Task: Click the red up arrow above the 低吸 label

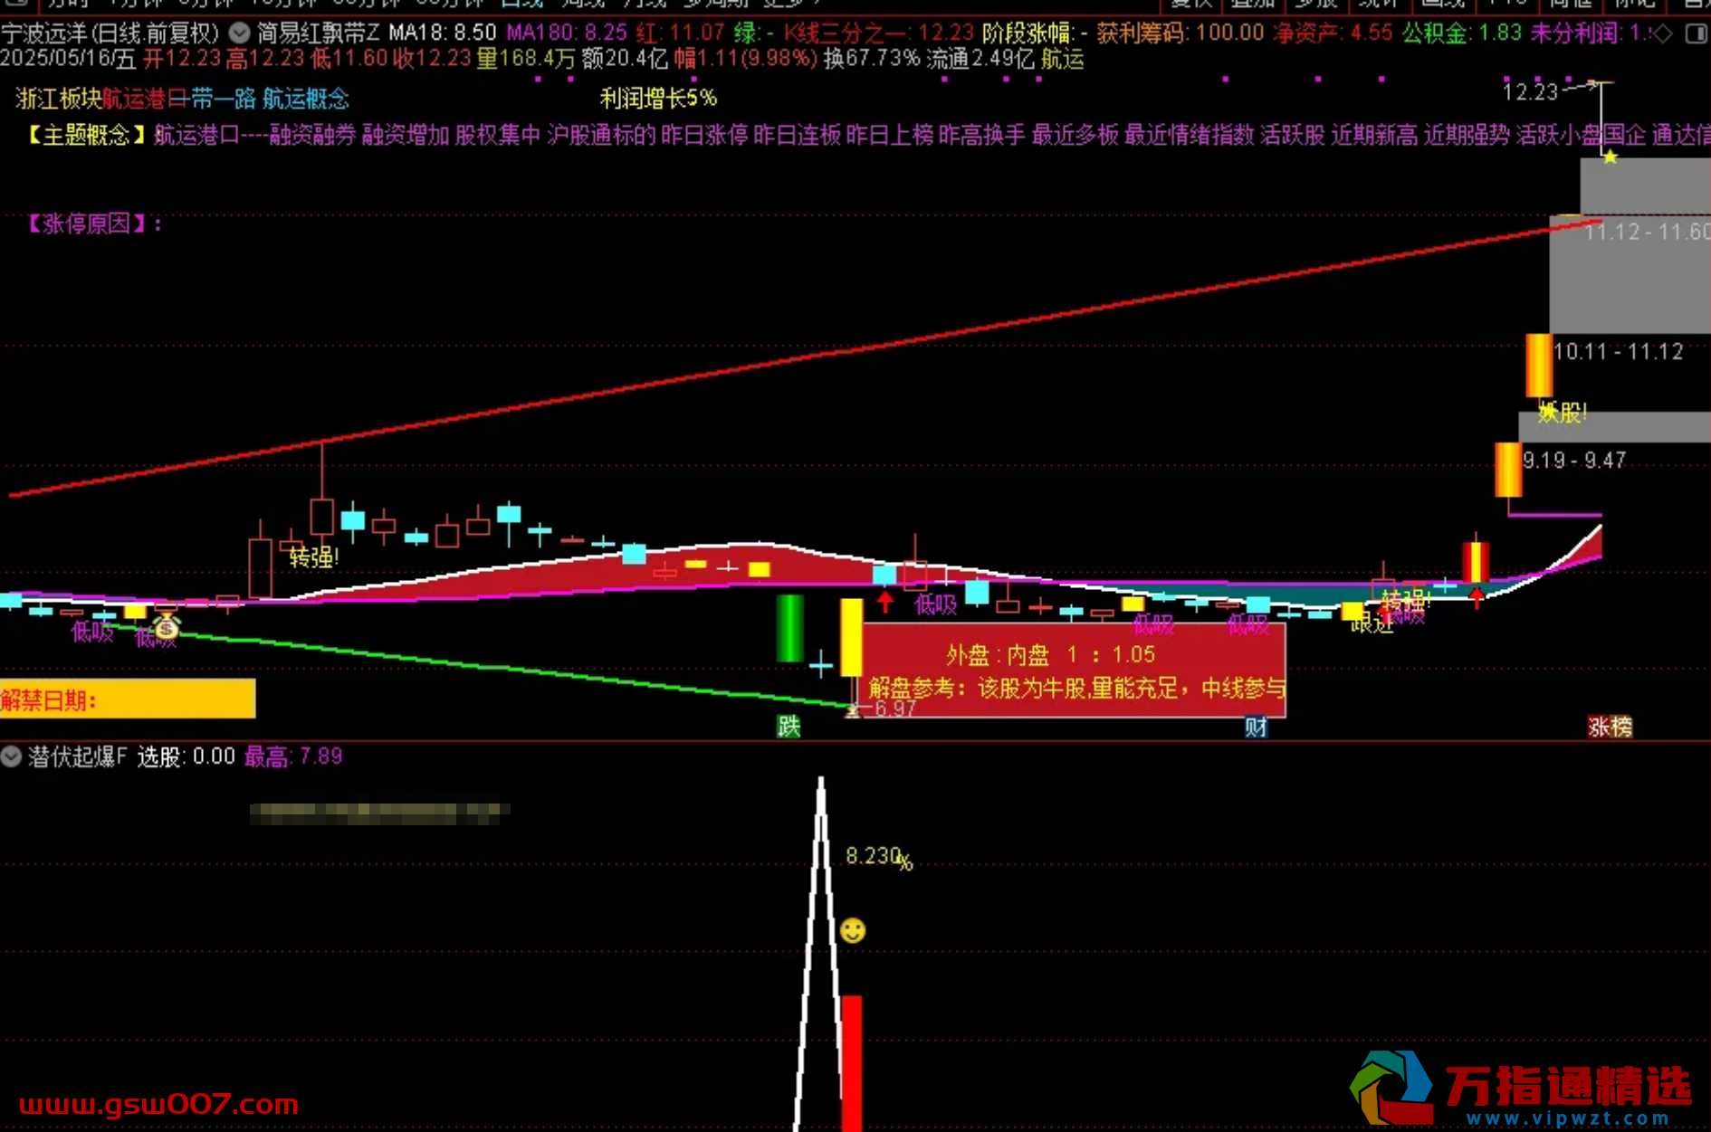Action: (x=885, y=602)
